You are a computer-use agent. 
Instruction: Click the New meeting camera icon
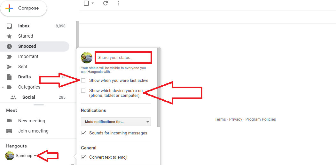pos(9,121)
